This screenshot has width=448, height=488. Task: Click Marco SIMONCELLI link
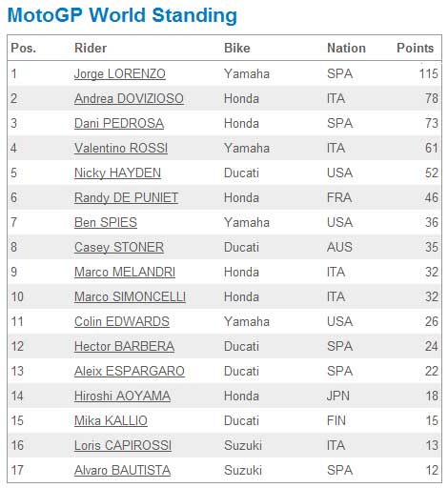click(130, 296)
